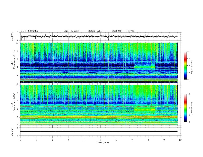203x157 pixels.
Task: Click the "-3" tick on ch.1 color bar
Action: coord(189,52)
